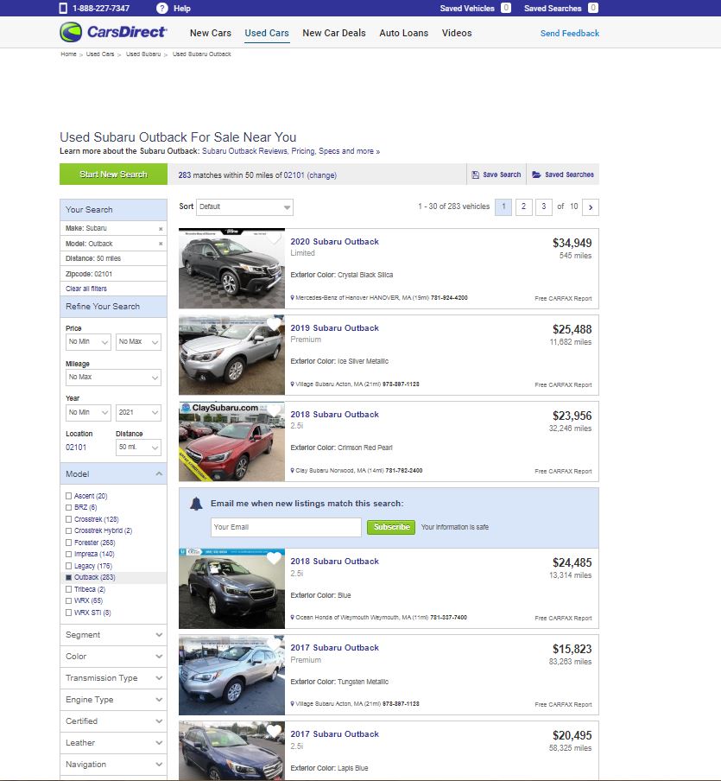Remove the Make: Subaru filter
Viewport: 721px width, 781px height.
[x=161, y=229]
